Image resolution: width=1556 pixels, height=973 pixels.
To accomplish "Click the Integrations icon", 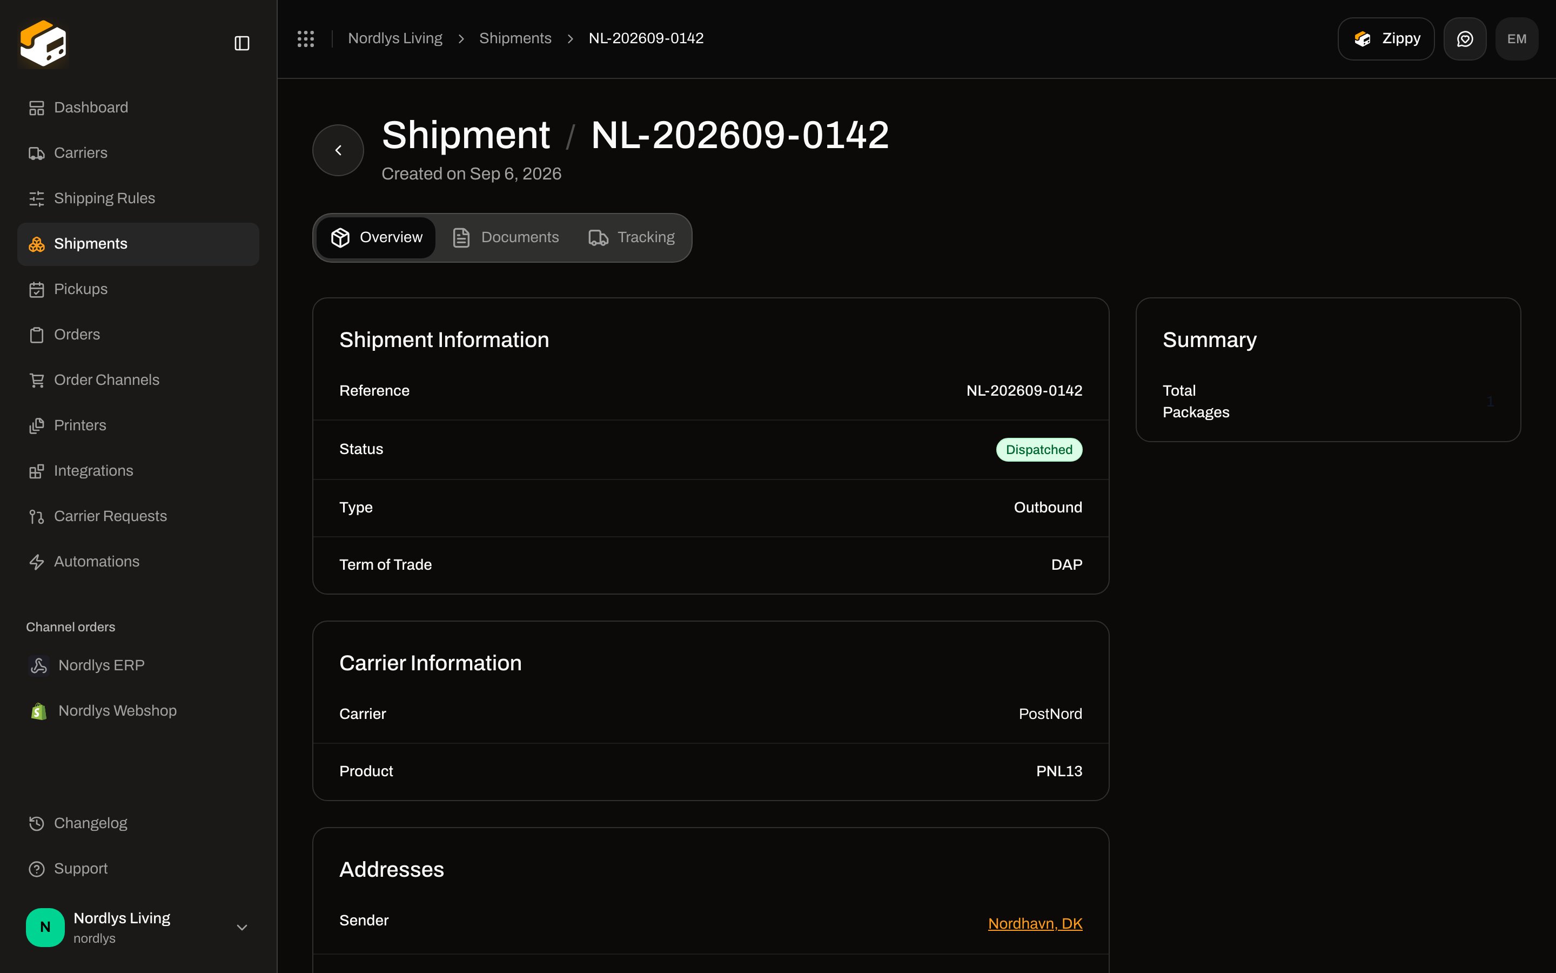I will tap(37, 471).
